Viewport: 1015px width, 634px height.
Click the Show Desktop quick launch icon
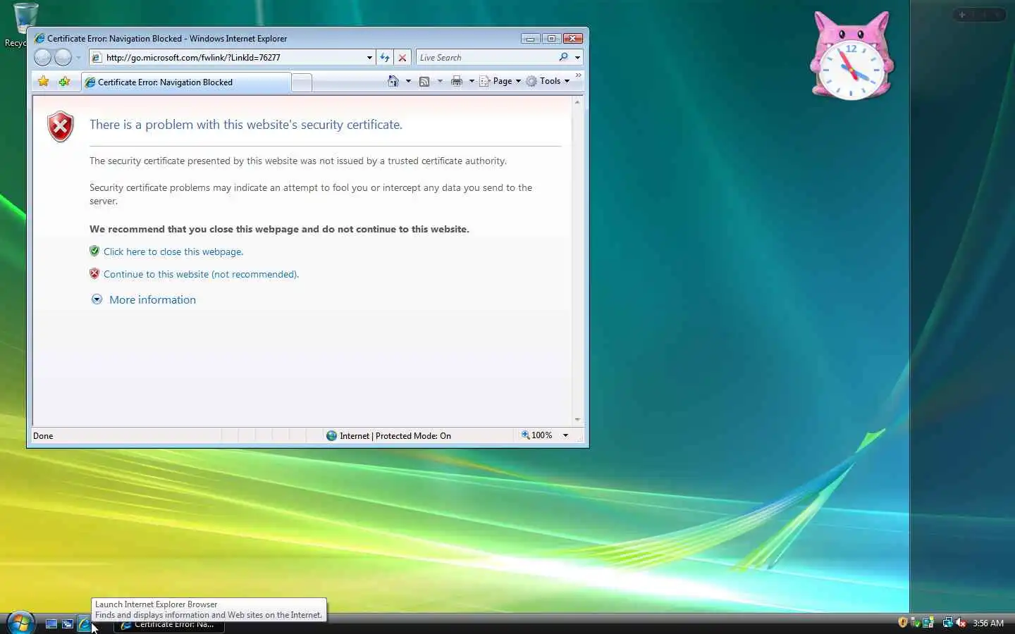[51, 623]
